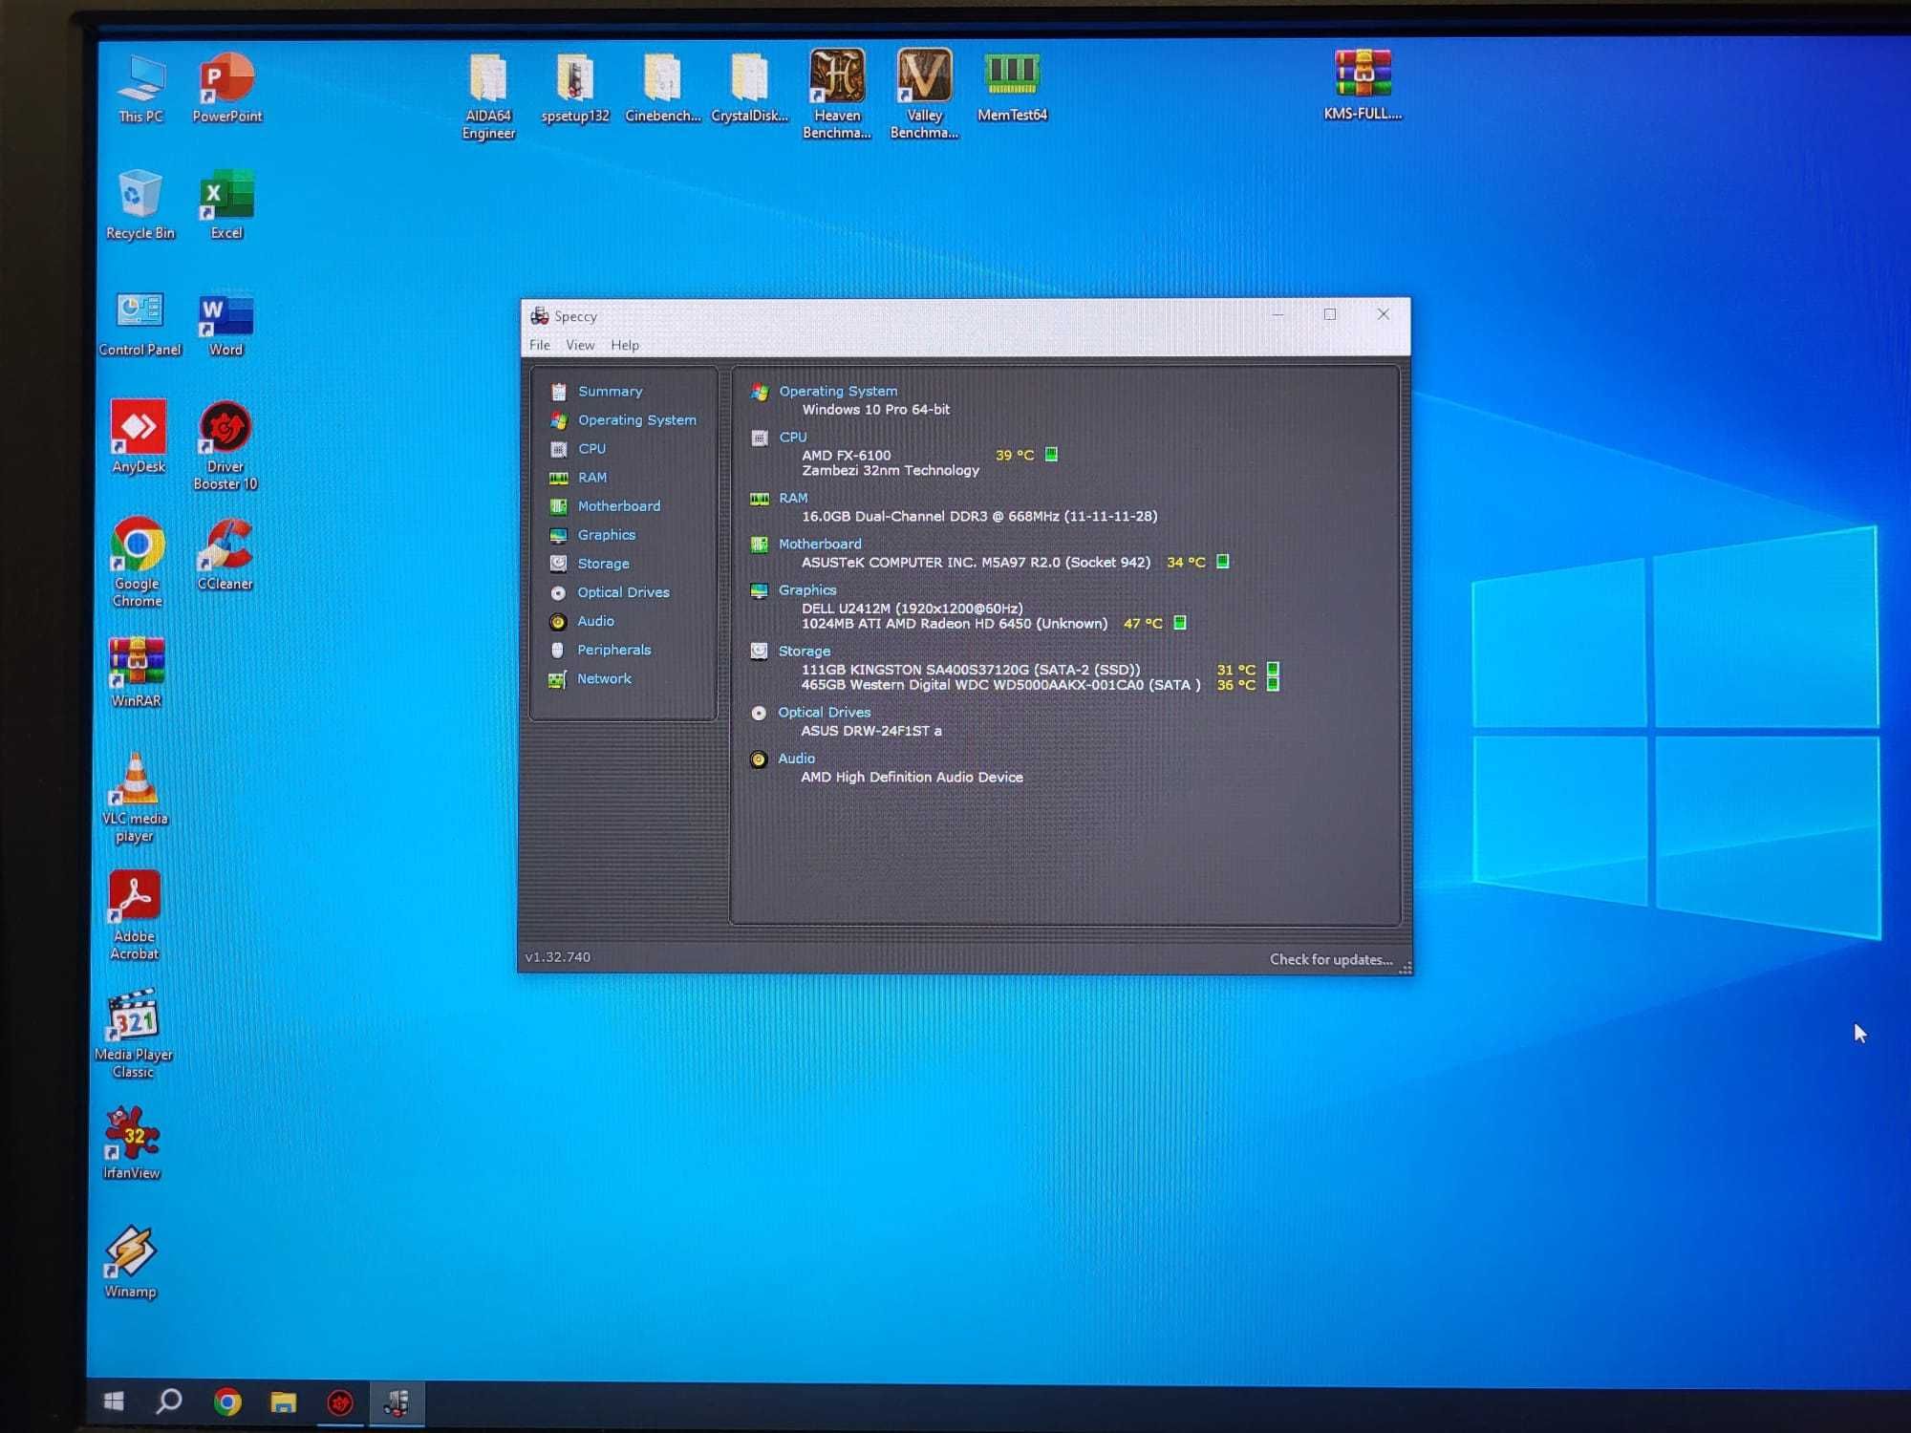
Task: Select Excel desktop shortcut
Action: [226, 205]
